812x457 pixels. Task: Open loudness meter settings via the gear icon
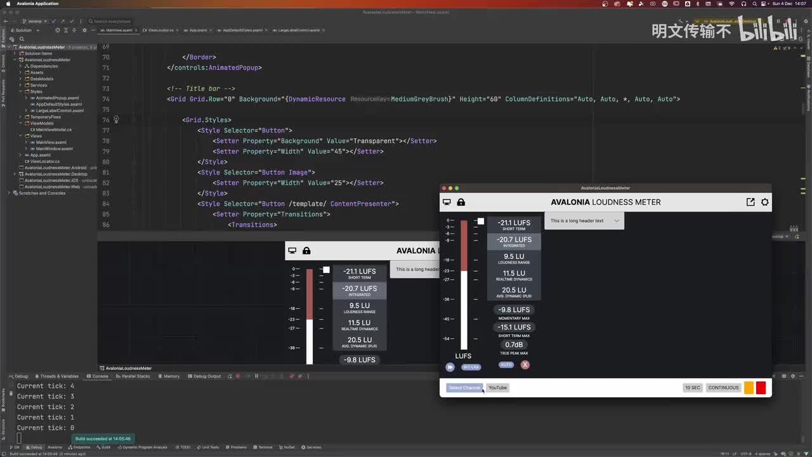(764, 202)
